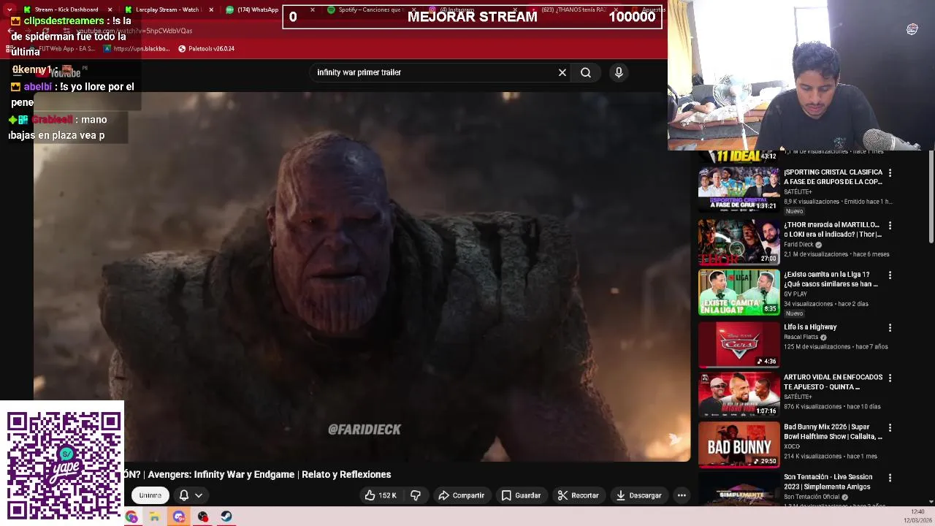Open the options menu for Bad Bunny Mix 2026
Image resolution: width=935 pixels, height=526 pixels.
890,427
